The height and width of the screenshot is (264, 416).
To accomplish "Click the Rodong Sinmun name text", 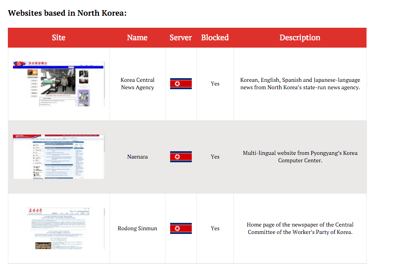I will [137, 228].
